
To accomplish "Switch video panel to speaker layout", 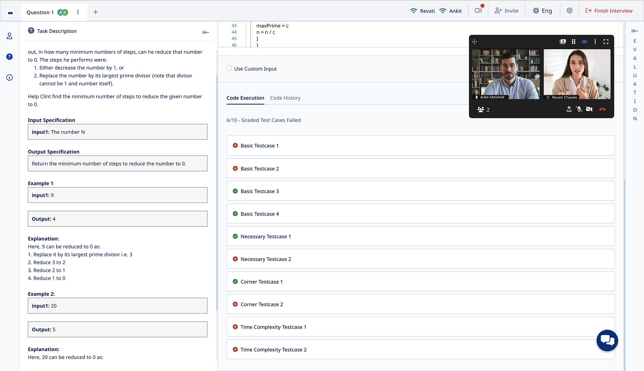I will (563, 42).
